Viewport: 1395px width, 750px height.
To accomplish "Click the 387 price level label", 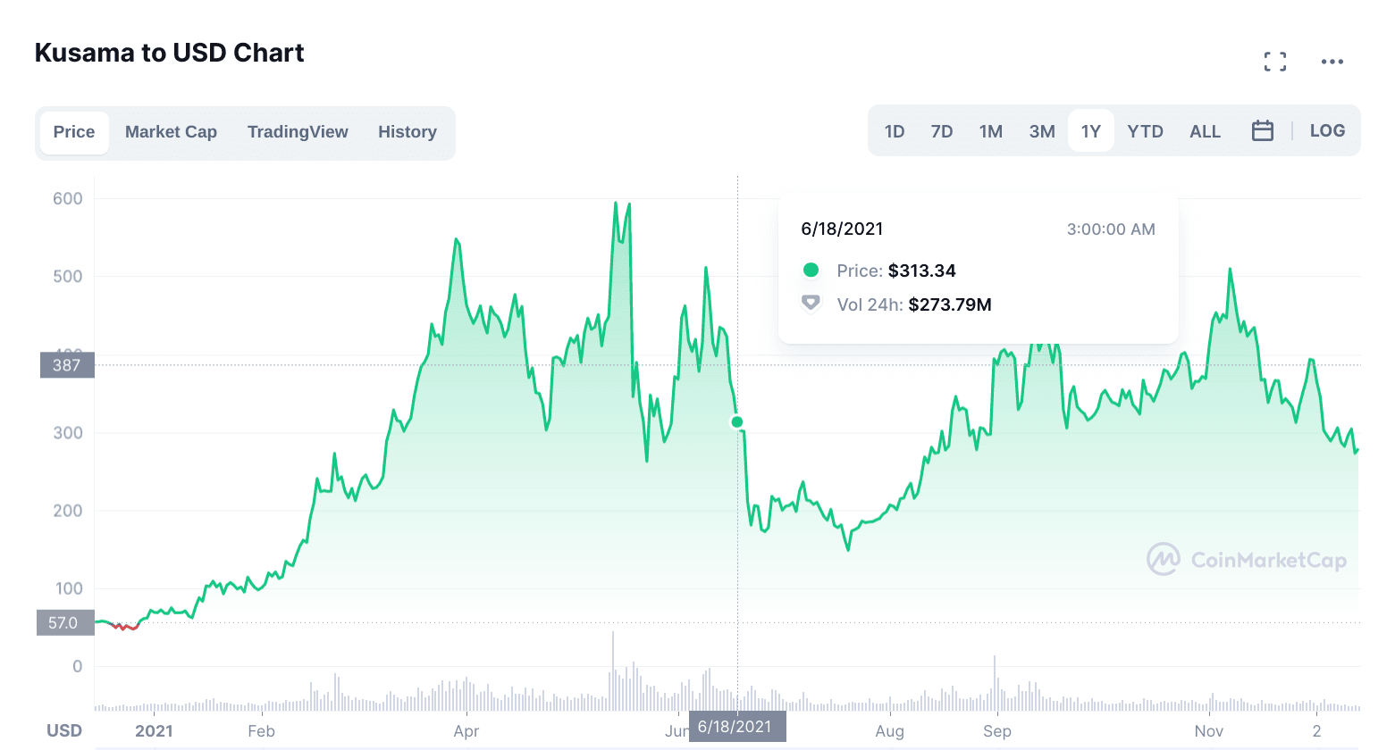I will point(67,365).
